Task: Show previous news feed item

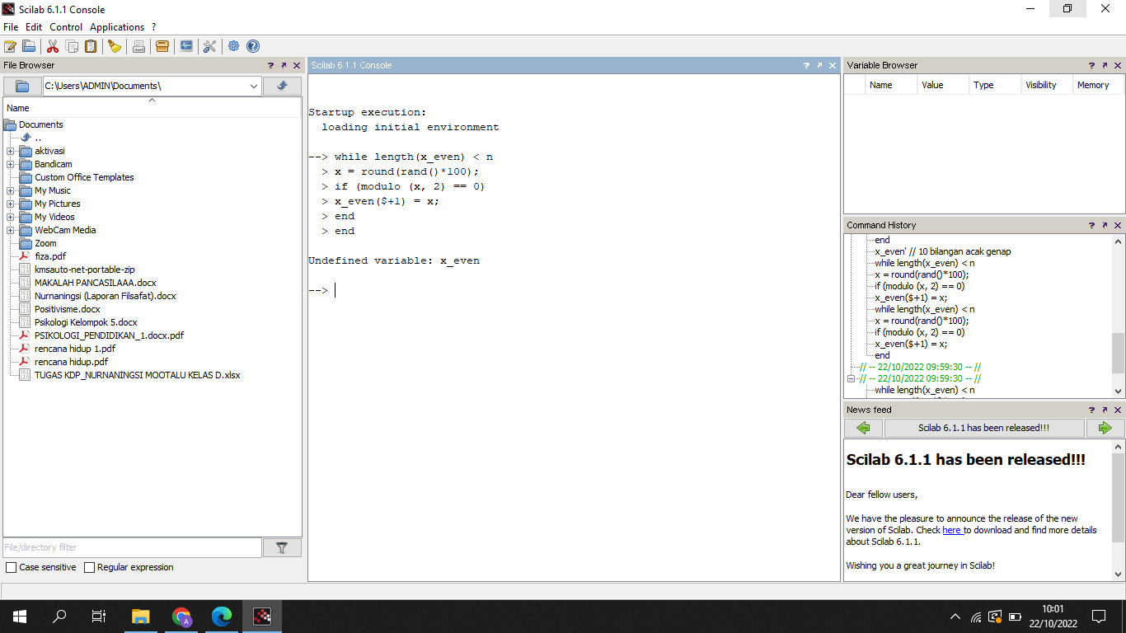Action: 863,428
